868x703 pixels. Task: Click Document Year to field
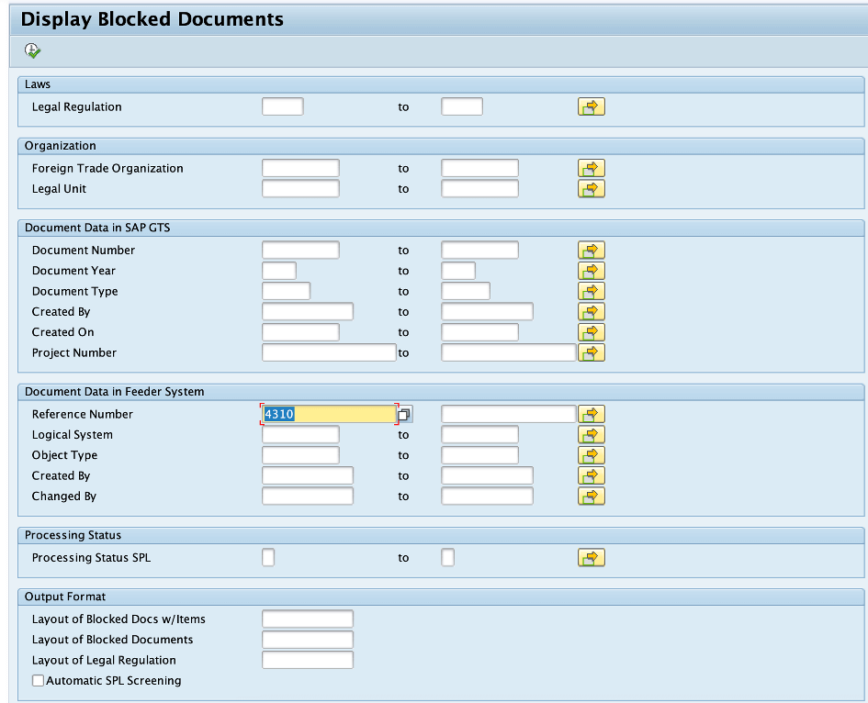[458, 271]
